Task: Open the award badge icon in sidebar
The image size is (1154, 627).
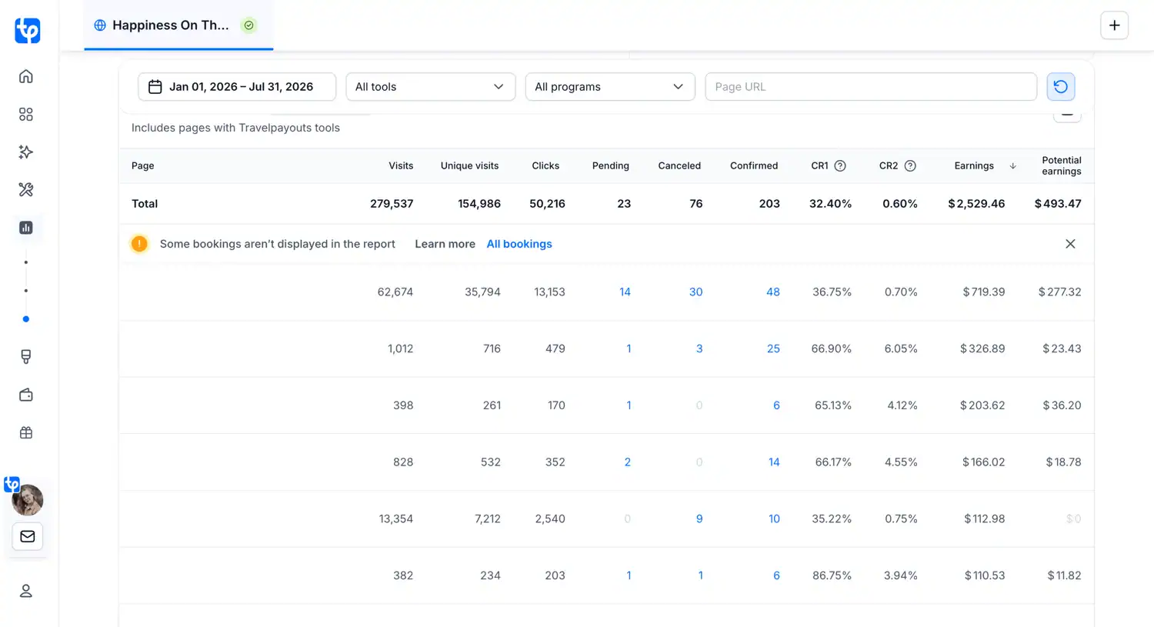Action: pos(26,357)
